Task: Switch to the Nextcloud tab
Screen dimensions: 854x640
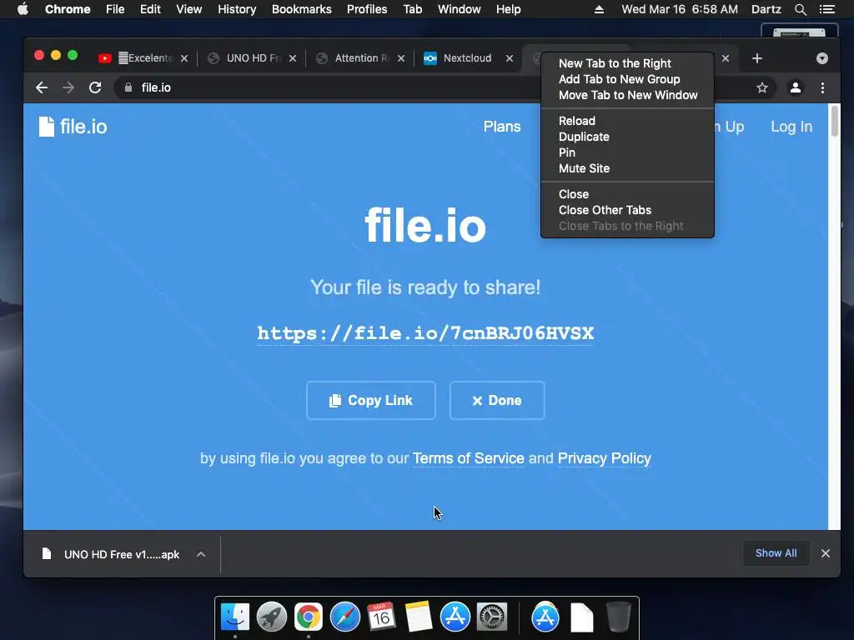Action: tap(467, 58)
